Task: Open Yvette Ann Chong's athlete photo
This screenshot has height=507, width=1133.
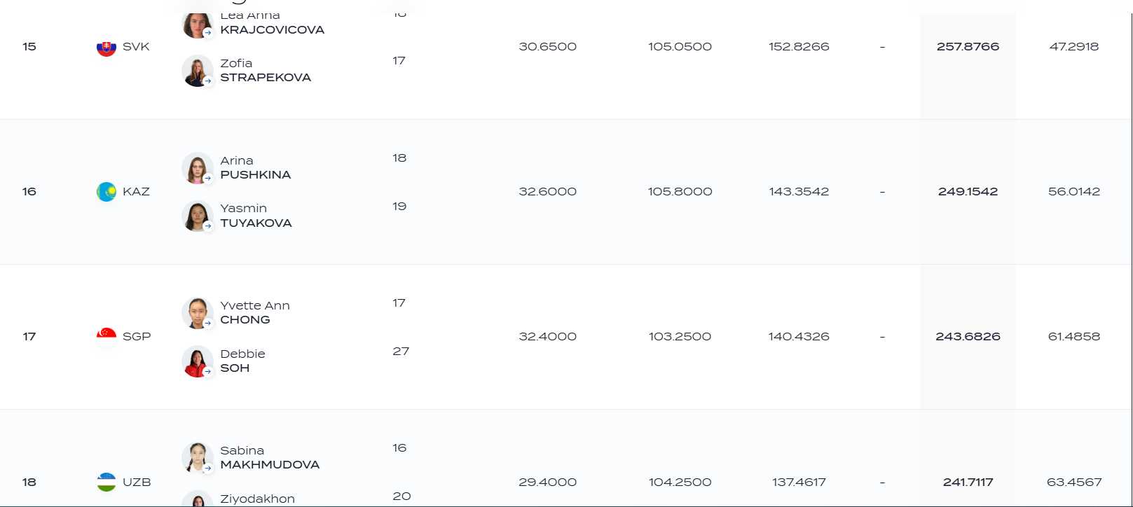Action: point(198,313)
